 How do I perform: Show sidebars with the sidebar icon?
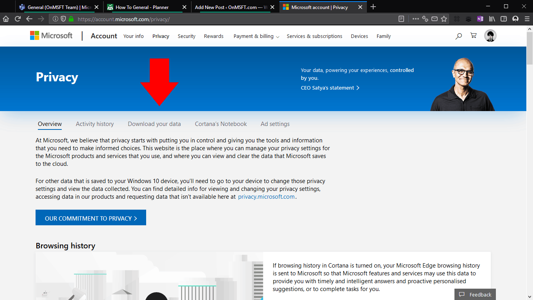point(504,19)
